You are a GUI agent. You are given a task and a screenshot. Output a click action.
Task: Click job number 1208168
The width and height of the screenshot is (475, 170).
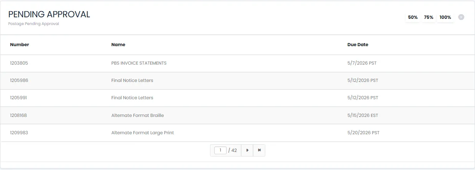point(18,115)
